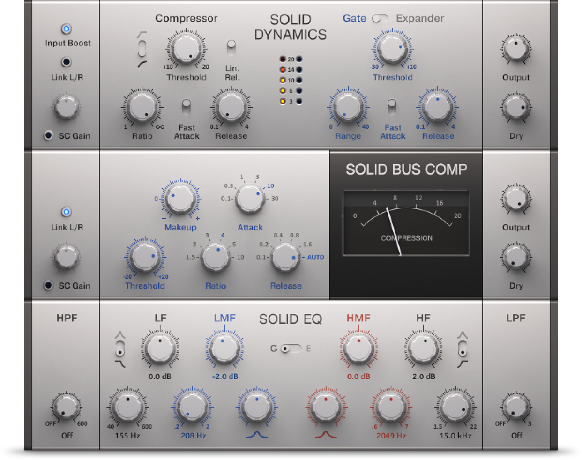The width and height of the screenshot is (582, 460).
Task: Click the LF gain value 0.0 dB
Action: [160, 377]
